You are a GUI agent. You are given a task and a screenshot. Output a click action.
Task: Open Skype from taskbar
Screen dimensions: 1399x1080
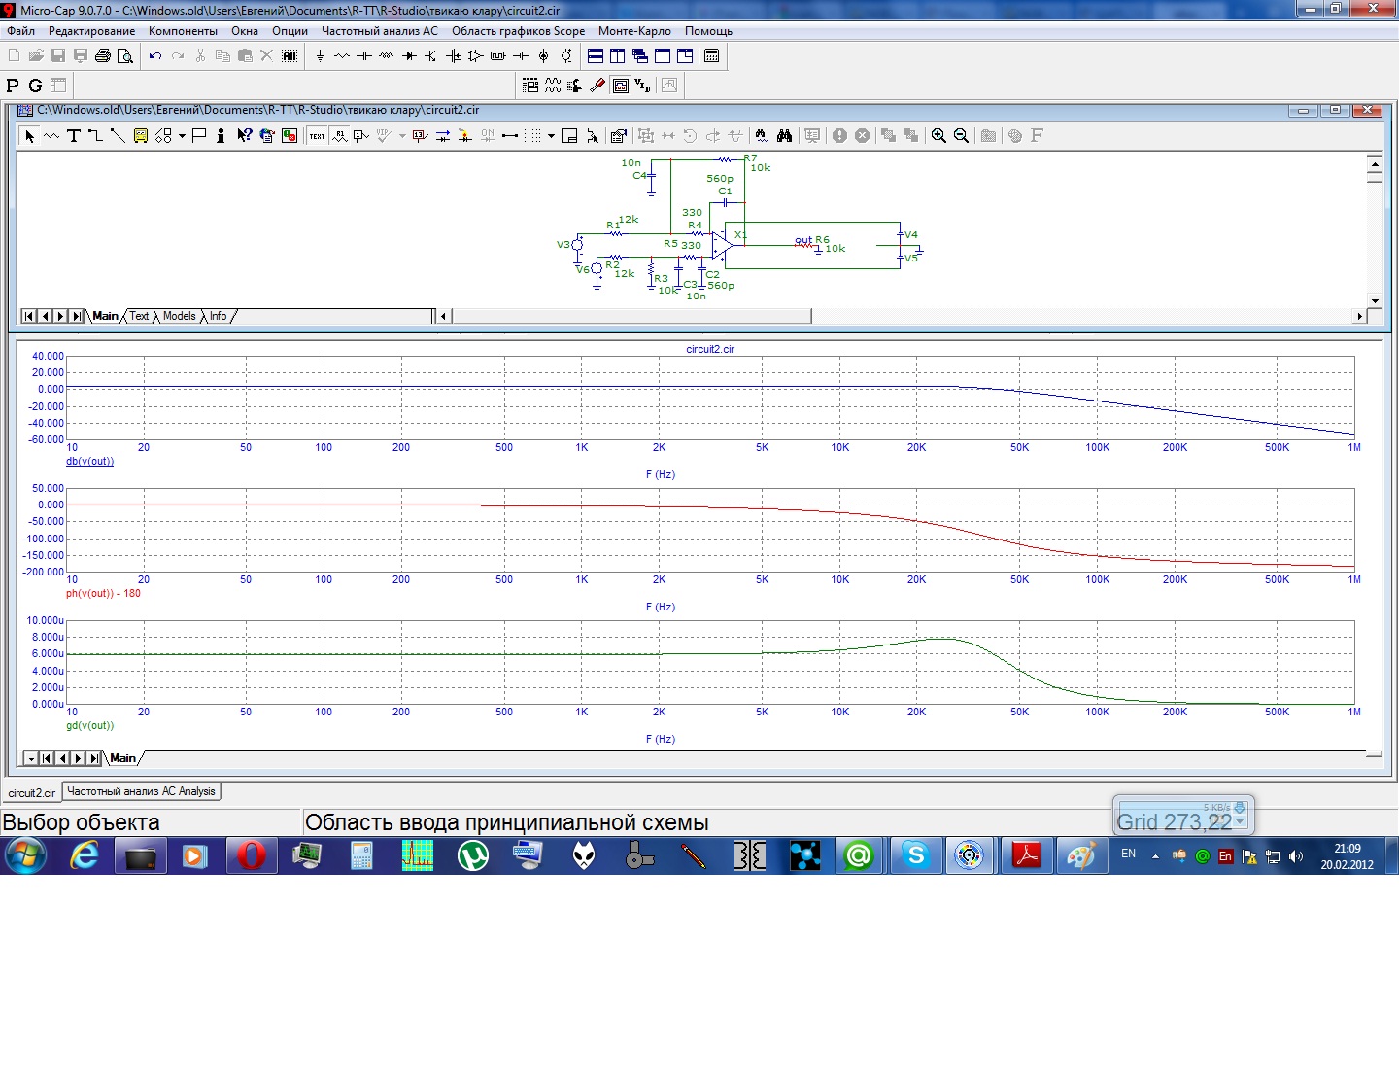tap(916, 855)
